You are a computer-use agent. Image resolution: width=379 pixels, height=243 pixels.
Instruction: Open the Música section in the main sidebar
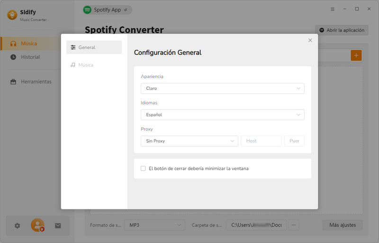coord(31,43)
